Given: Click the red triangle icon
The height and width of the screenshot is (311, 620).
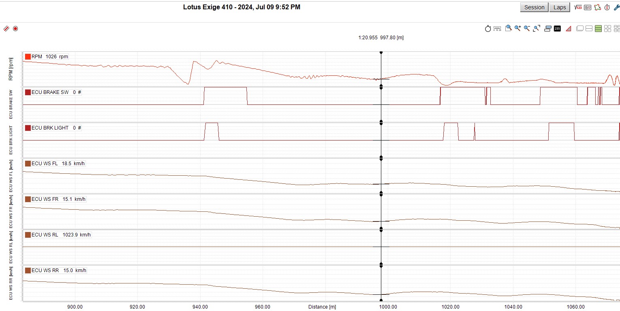Looking at the screenshot, I should (x=568, y=28).
